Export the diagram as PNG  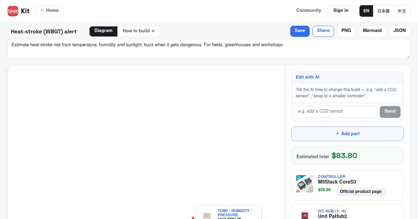pyautogui.click(x=346, y=31)
